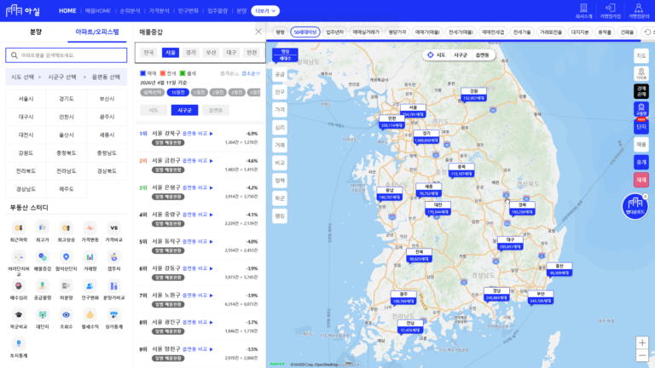
Task: Select 경기 in the region filter
Action: click(x=190, y=52)
